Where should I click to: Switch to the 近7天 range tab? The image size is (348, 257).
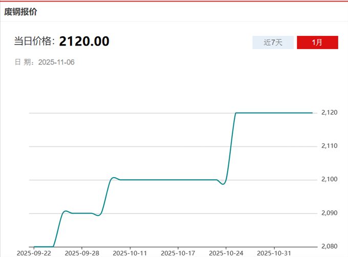tap(273, 42)
